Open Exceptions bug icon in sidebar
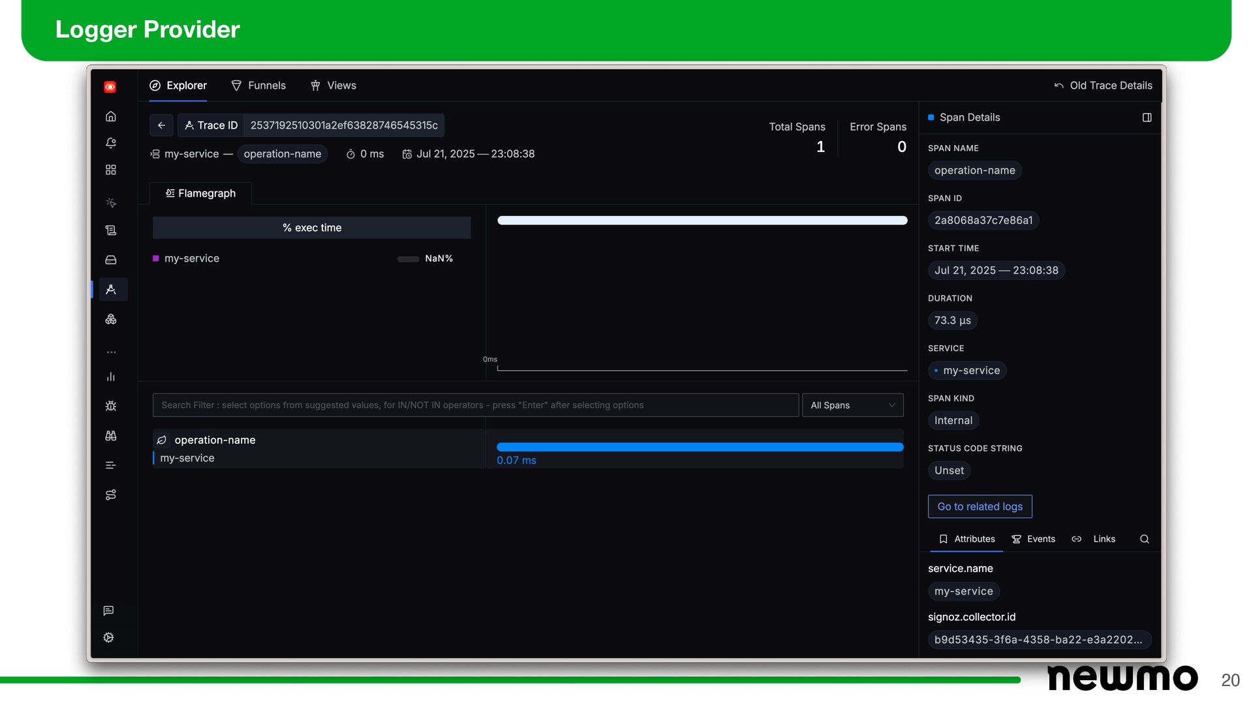This screenshot has width=1253, height=705. pyautogui.click(x=111, y=406)
